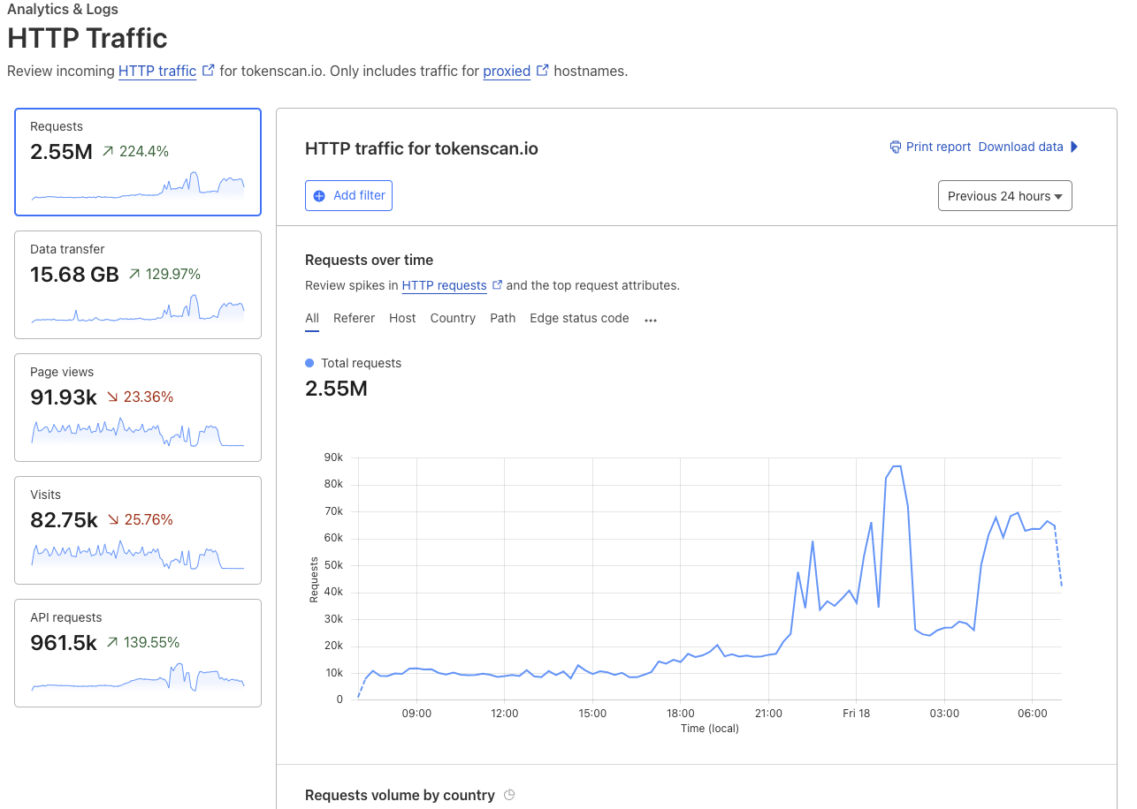
Task: Click the Time (local) axis title
Action: (x=710, y=729)
